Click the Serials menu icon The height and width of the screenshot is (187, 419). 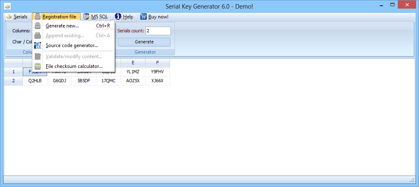[9, 17]
